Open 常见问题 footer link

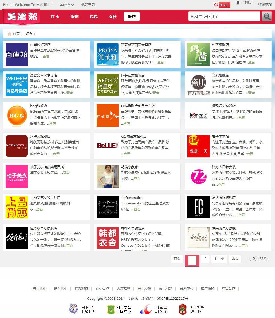click(x=166, y=288)
